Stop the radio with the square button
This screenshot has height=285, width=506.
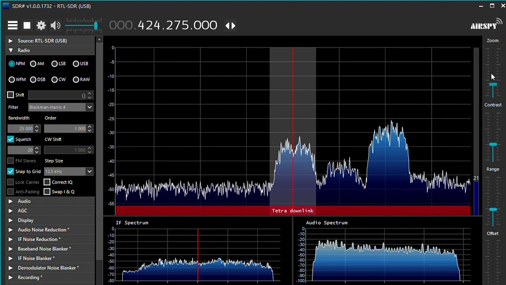pos(27,26)
